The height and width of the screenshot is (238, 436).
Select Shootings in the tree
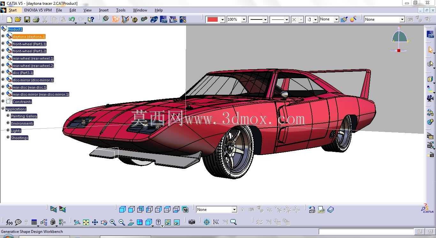(x=19, y=138)
